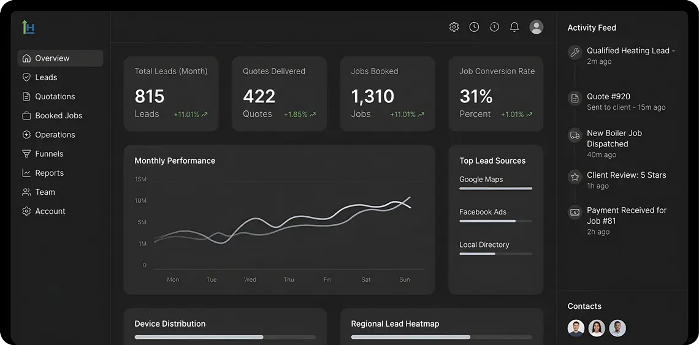Click the Operations sidebar icon
The height and width of the screenshot is (345, 699).
click(26, 135)
